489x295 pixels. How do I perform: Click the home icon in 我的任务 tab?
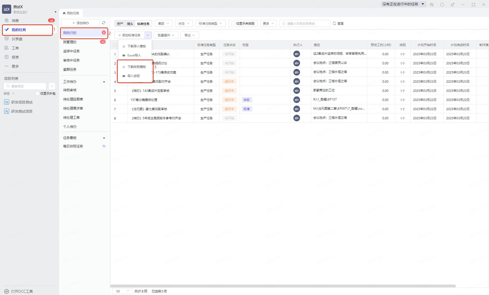point(64,13)
